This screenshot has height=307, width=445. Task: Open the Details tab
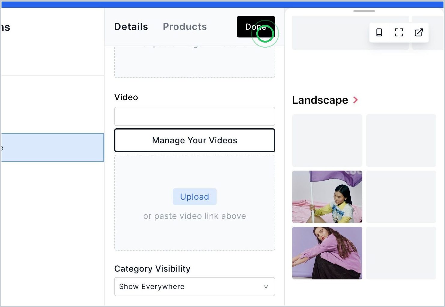tap(131, 27)
